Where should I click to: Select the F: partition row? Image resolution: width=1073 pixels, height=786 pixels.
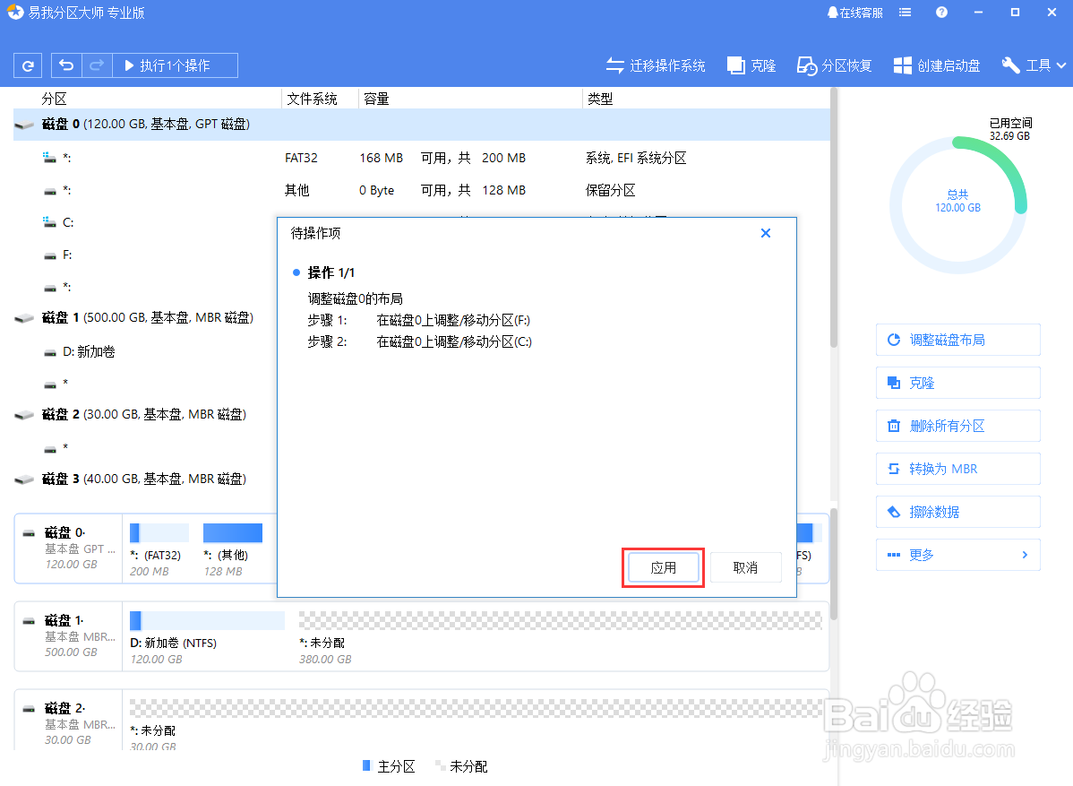tap(145, 255)
